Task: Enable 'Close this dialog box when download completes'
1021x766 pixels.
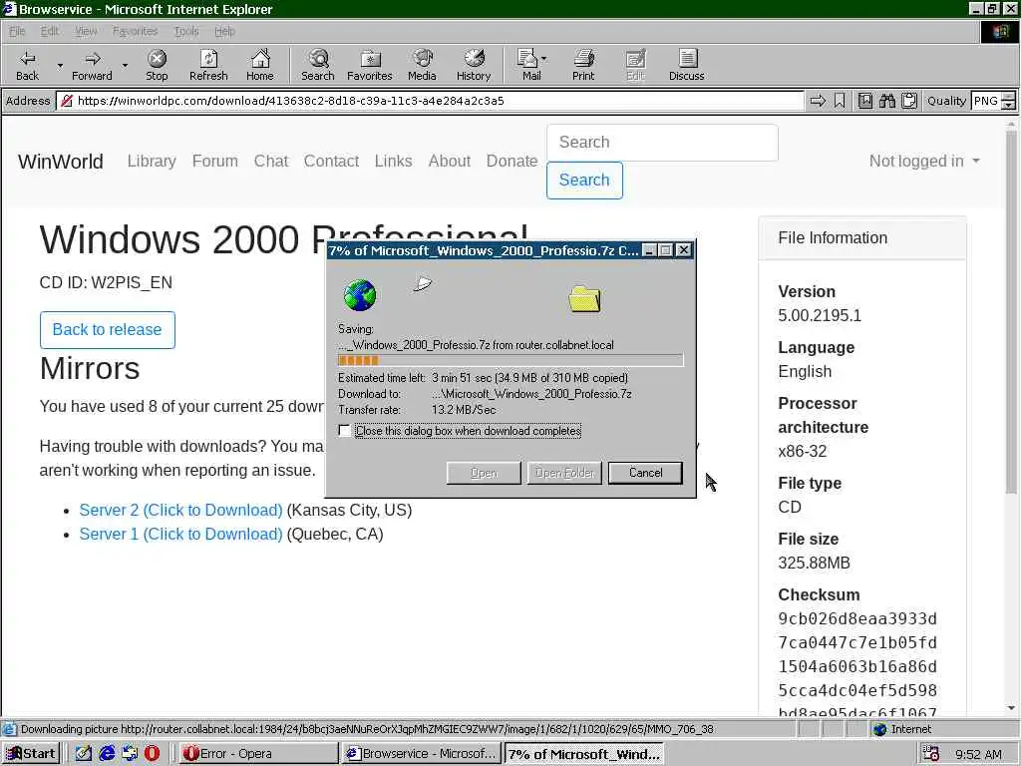Action: (x=344, y=431)
